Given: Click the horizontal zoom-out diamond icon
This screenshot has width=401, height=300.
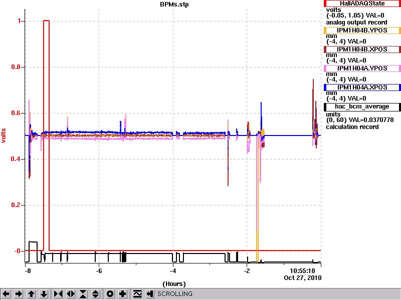Looking at the screenshot, I should pyautogui.click(x=71, y=294).
